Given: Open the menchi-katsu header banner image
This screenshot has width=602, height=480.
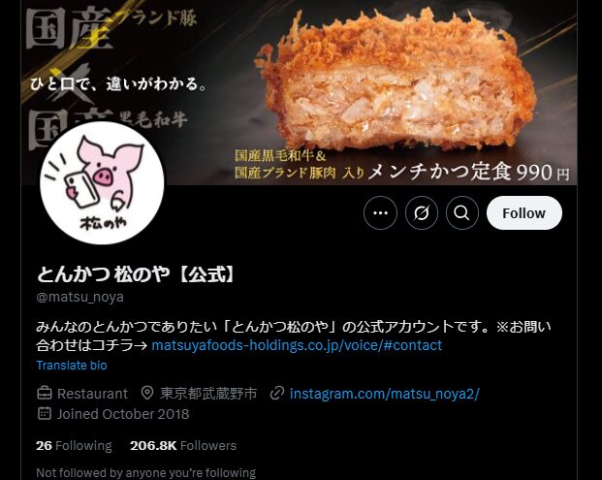Looking at the screenshot, I should tap(299, 92).
